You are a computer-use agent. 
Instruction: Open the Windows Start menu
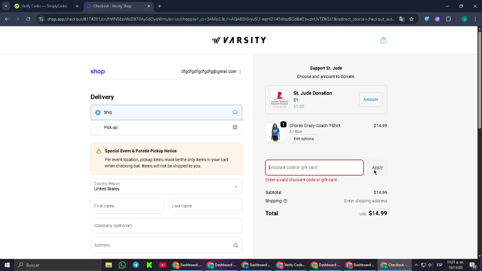coord(7,265)
